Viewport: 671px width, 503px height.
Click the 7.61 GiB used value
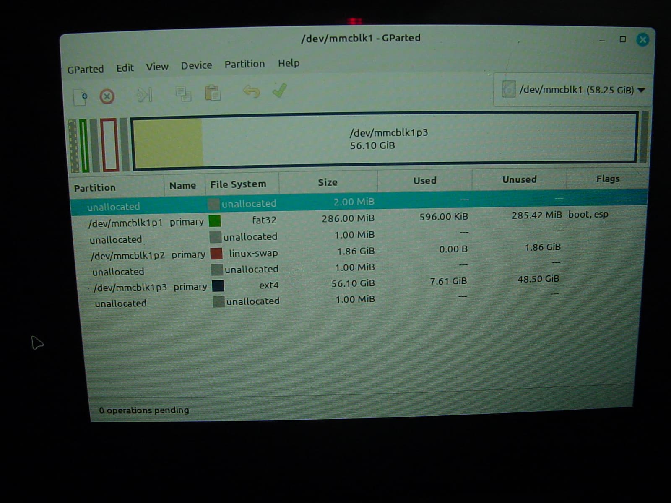coord(448,281)
